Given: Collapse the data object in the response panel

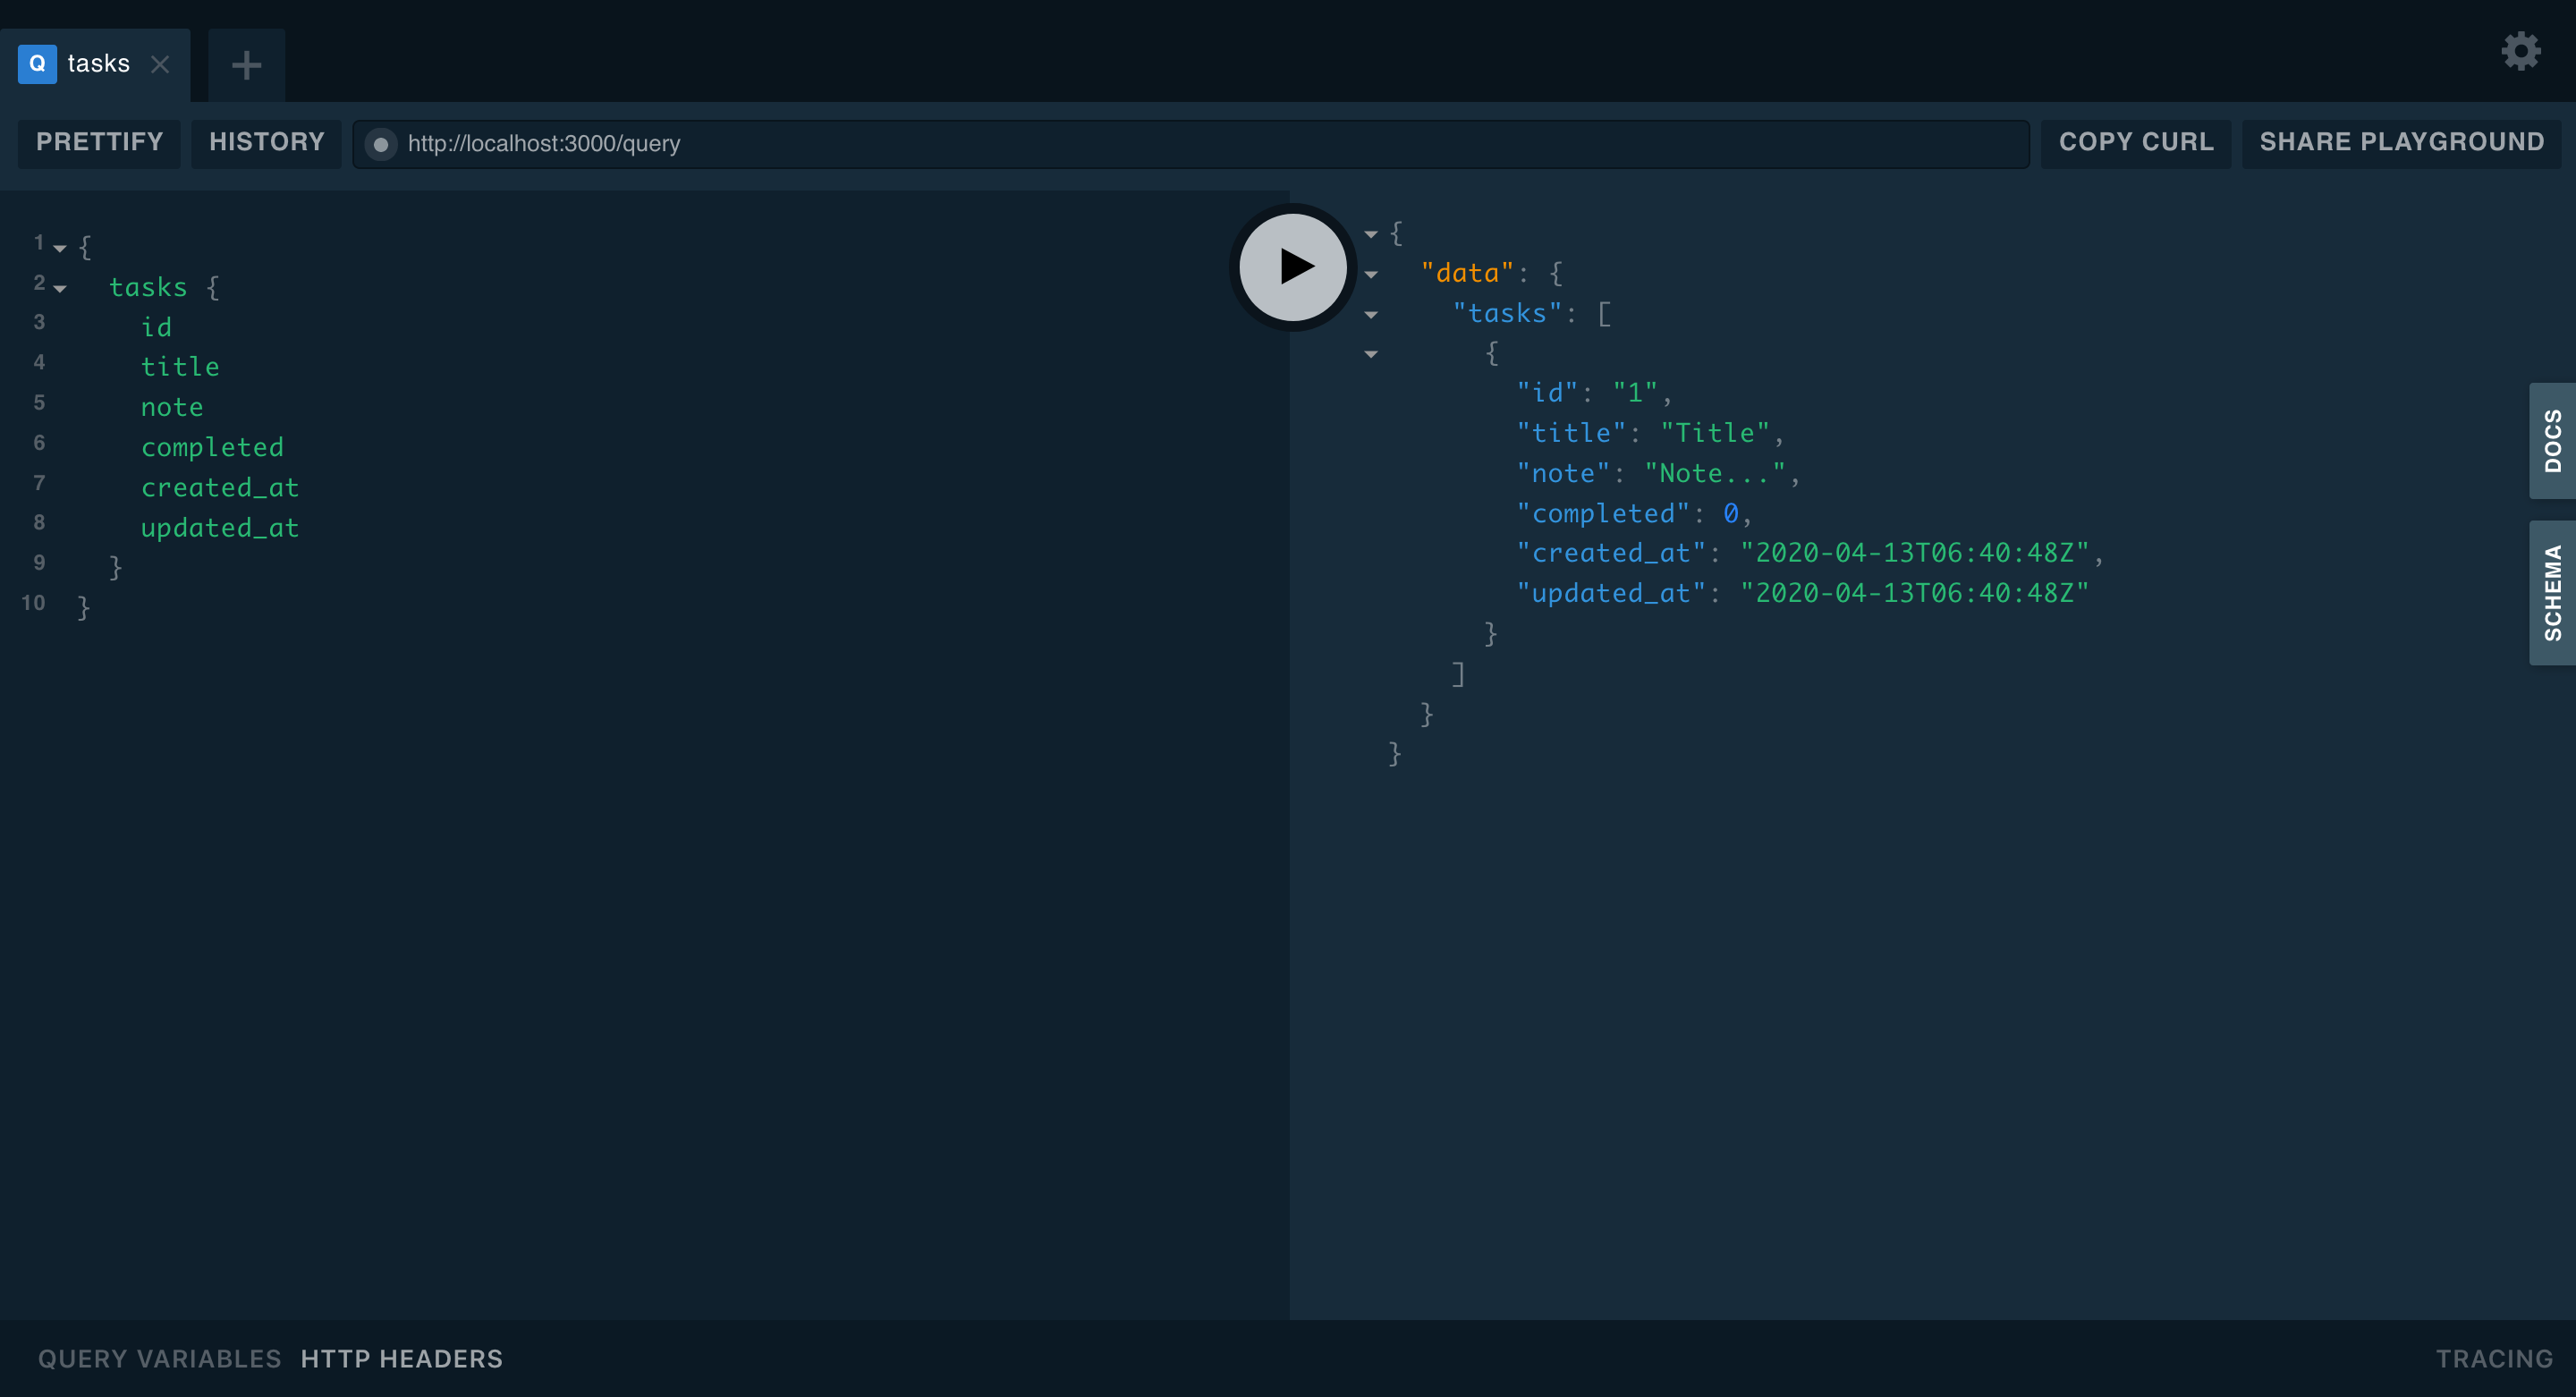Looking at the screenshot, I should [x=1371, y=273].
